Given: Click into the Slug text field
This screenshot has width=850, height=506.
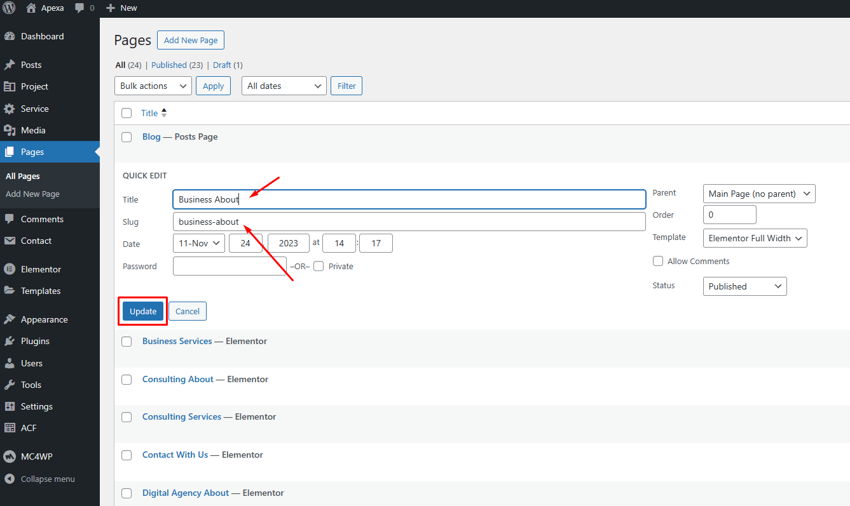Looking at the screenshot, I should click(409, 222).
